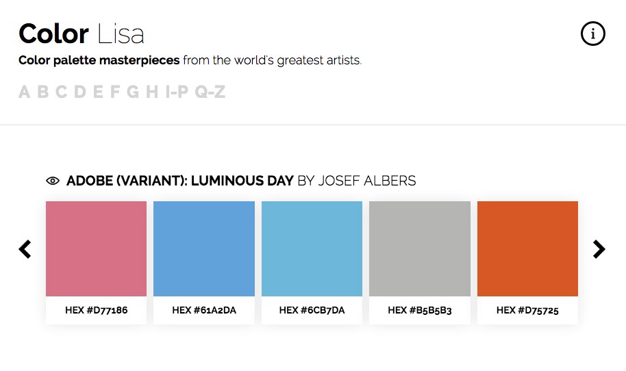
Task: Select the orange #D75725 swatch
Action: click(527, 248)
